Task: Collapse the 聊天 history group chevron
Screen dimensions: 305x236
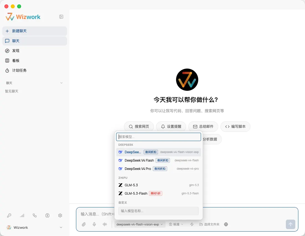Action: 62,83
